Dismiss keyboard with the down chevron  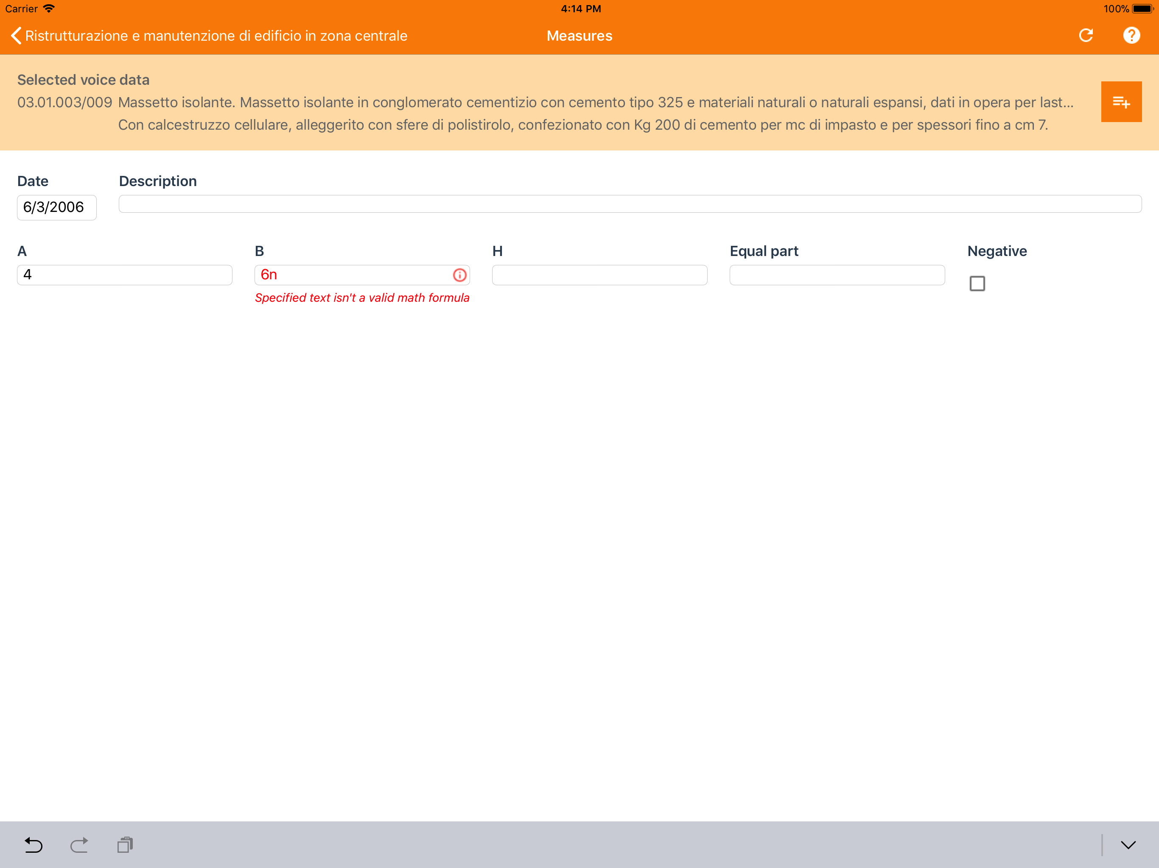tap(1128, 844)
